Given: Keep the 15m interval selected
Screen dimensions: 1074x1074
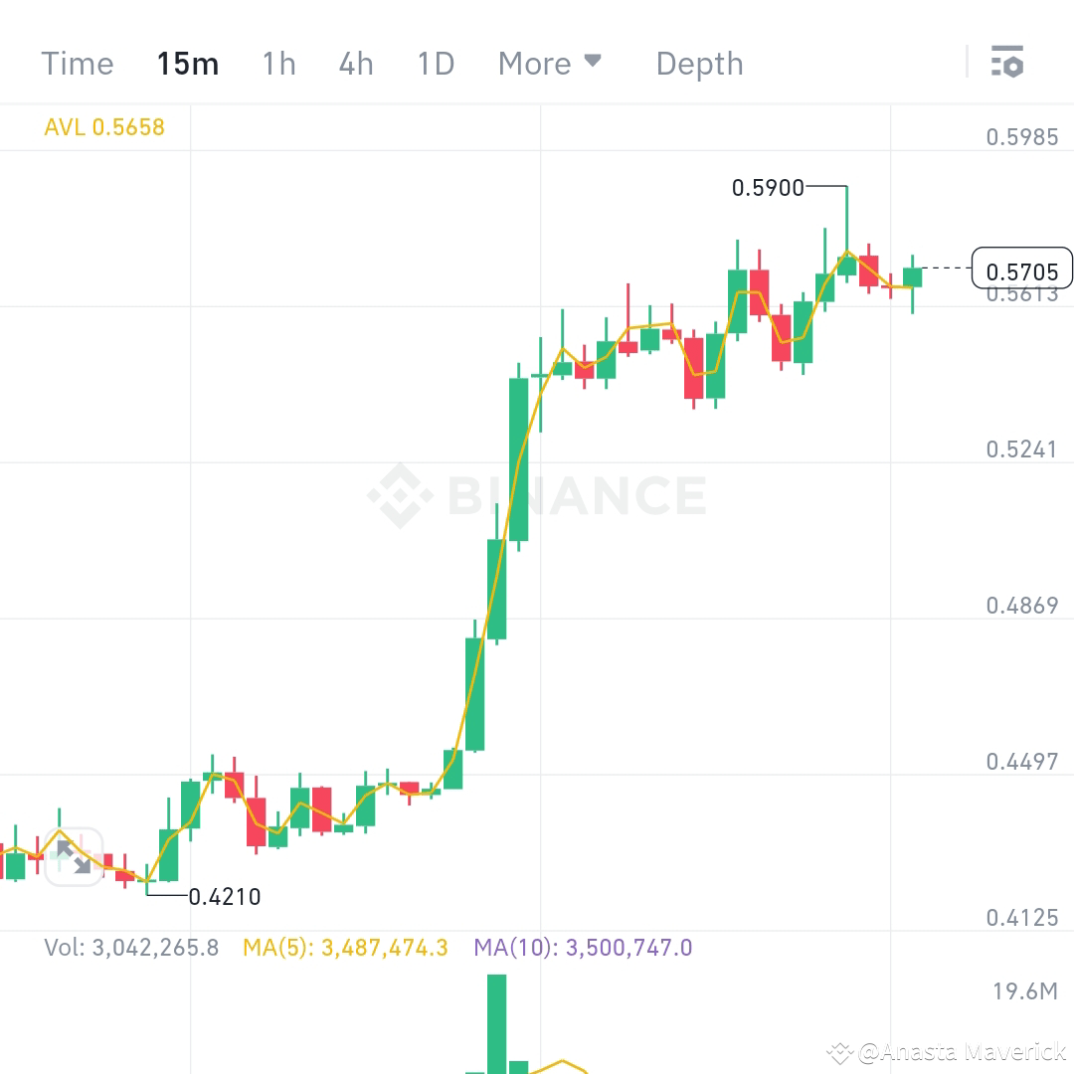Looking at the screenshot, I should (x=188, y=63).
